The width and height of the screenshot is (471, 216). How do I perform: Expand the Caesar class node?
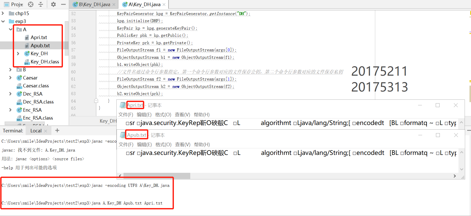[x=10, y=78]
